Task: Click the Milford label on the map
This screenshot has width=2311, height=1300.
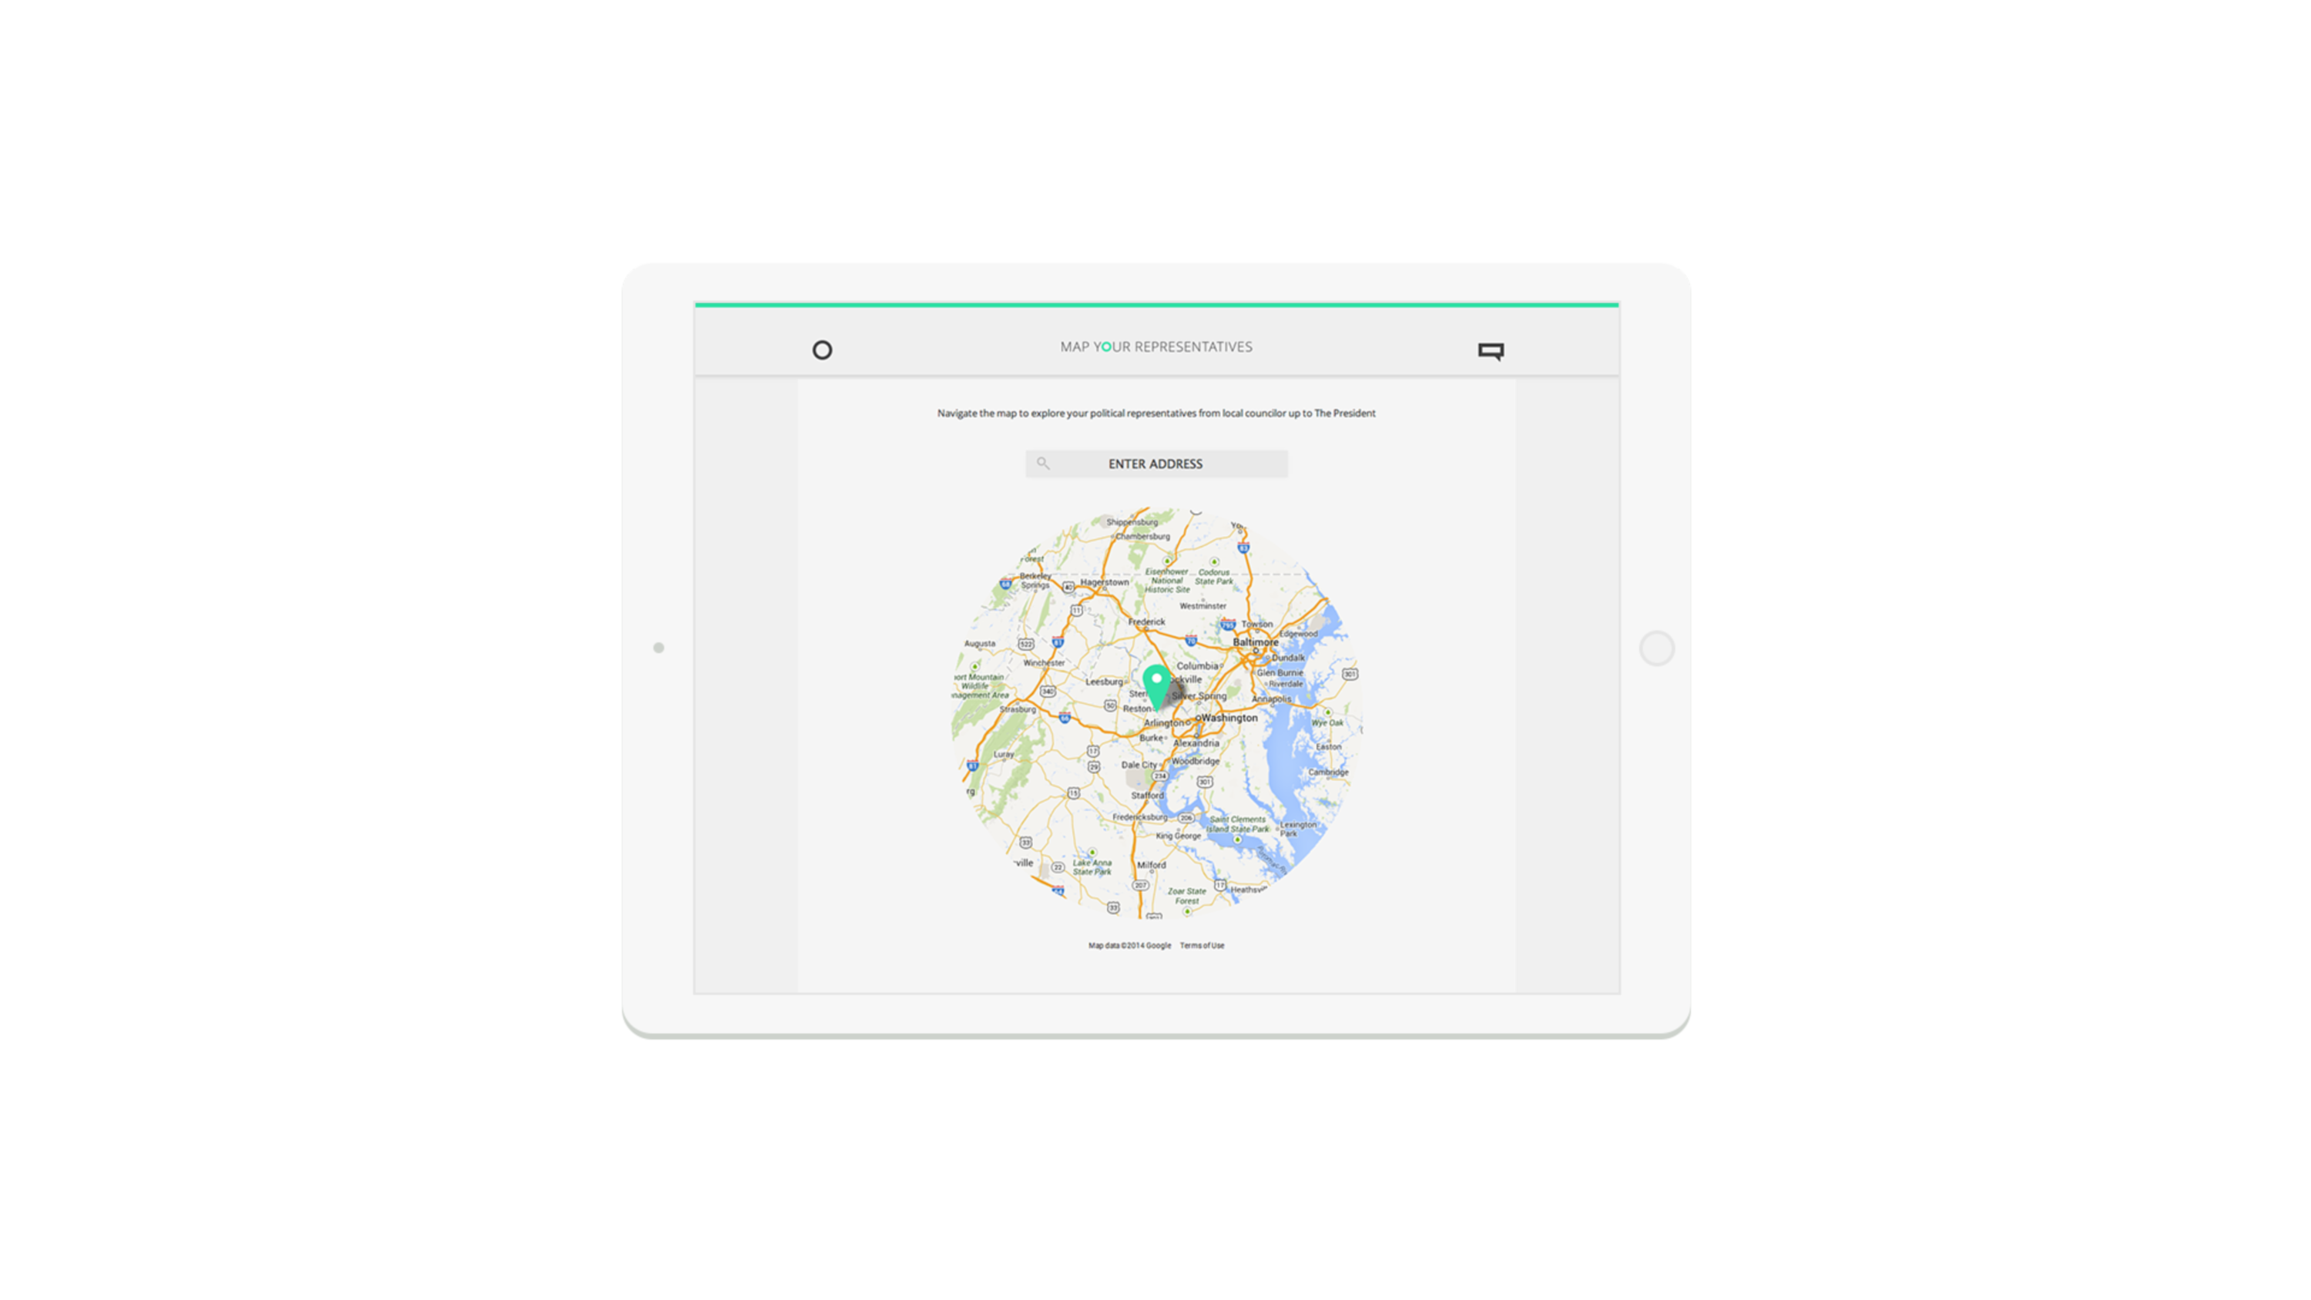Action: [x=1151, y=866]
